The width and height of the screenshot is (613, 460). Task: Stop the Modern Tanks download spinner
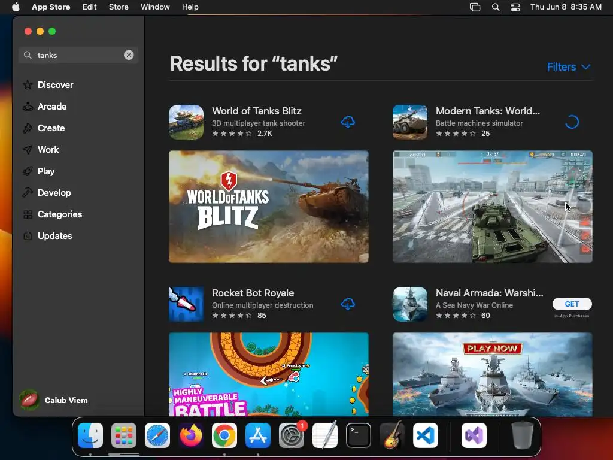pyautogui.click(x=572, y=122)
